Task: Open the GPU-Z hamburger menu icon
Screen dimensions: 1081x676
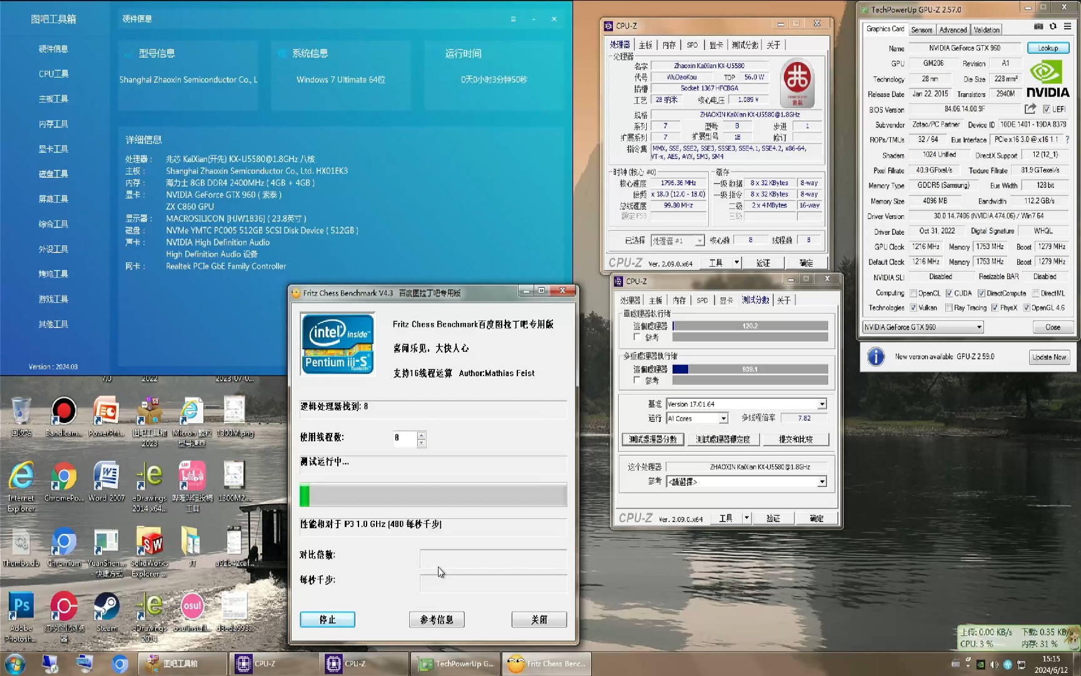Action: (1067, 26)
